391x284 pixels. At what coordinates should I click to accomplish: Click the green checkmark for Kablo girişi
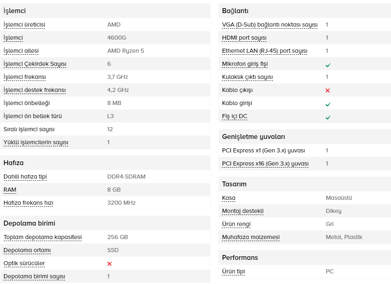pos(328,104)
